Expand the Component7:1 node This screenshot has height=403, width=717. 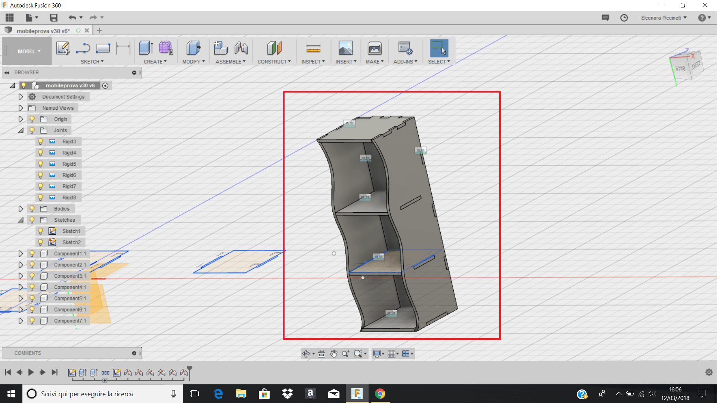[x=21, y=321]
